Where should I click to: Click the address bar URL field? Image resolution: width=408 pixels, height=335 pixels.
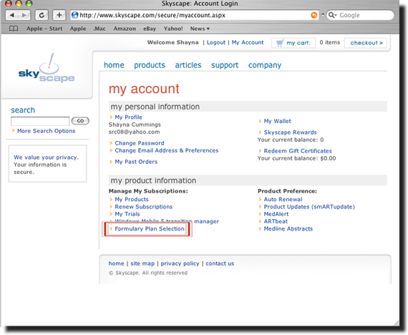click(x=195, y=15)
